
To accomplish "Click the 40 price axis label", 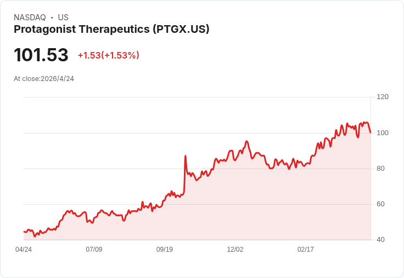I will [x=380, y=240].
